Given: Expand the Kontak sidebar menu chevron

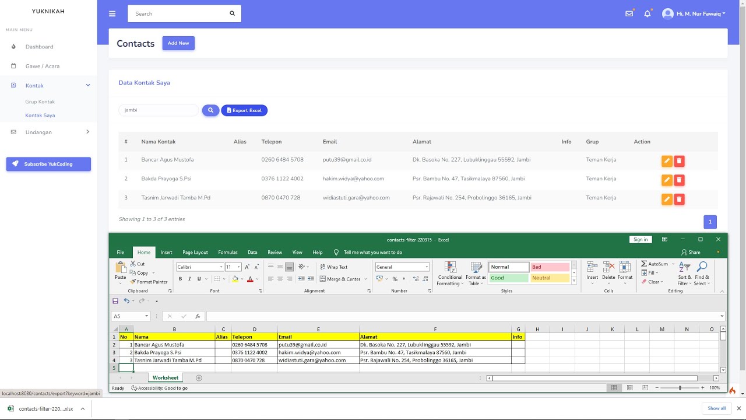Looking at the screenshot, I should 88,86.
